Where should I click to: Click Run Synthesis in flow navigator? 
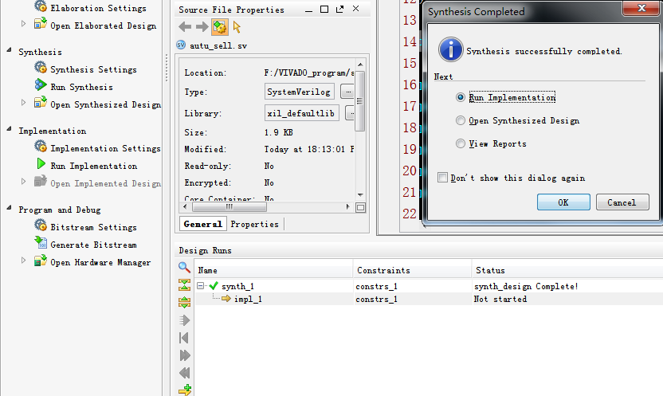click(81, 87)
